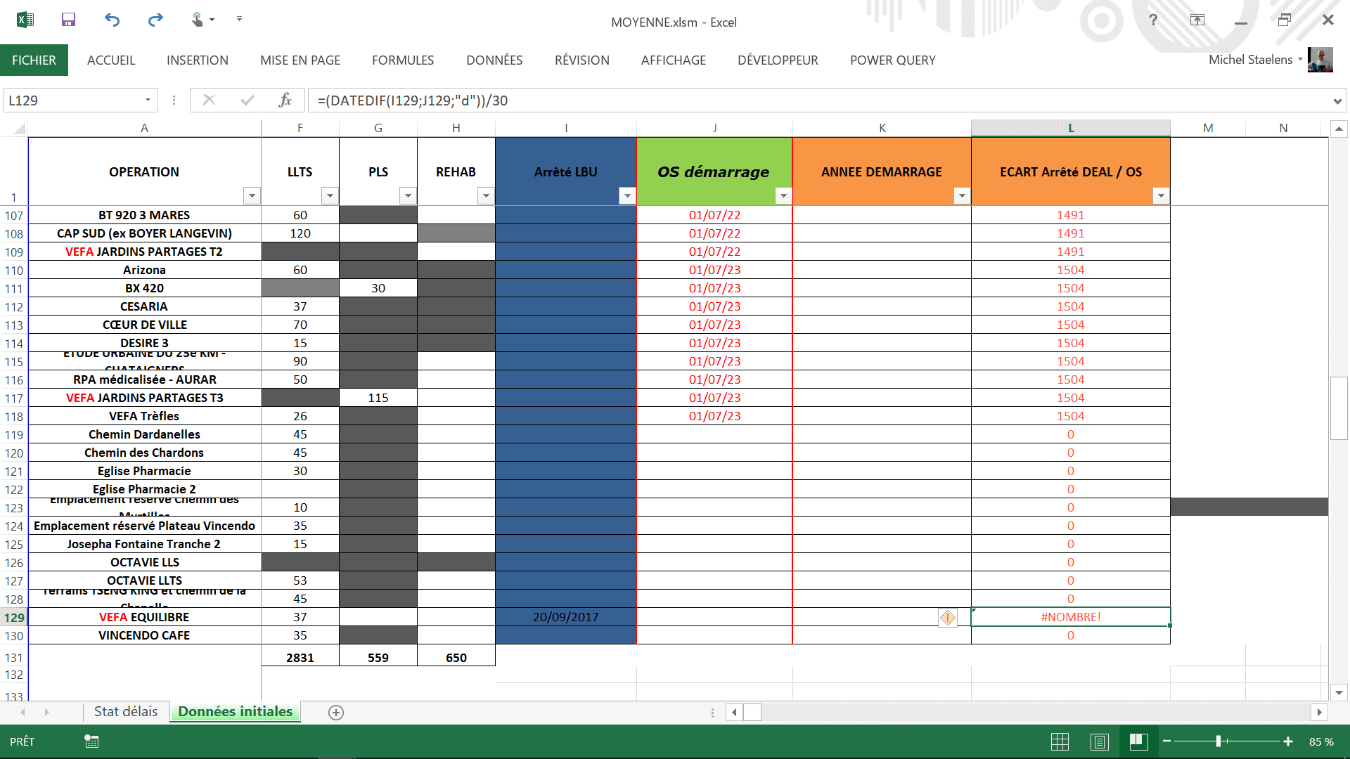The width and height of the screenshot is (1350, 759).
Task: Click the Redo arrow icon
Action: [155, 20]
